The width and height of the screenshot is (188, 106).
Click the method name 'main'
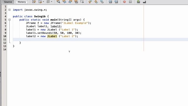(53, 20)
